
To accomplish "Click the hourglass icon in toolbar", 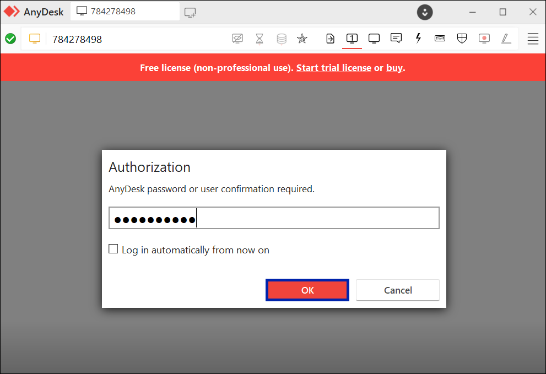I will point(260,39).
